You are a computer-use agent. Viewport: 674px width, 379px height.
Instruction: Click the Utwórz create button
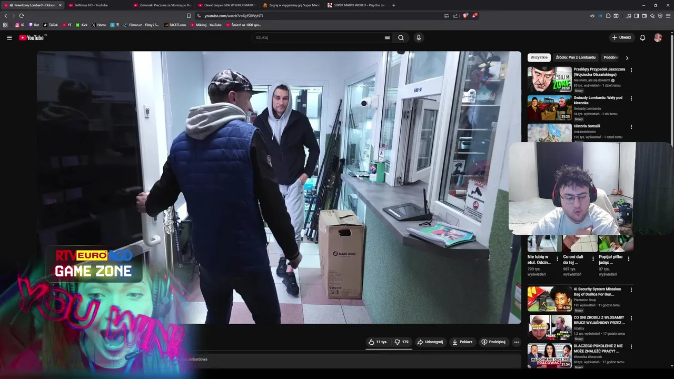(621, 37)
